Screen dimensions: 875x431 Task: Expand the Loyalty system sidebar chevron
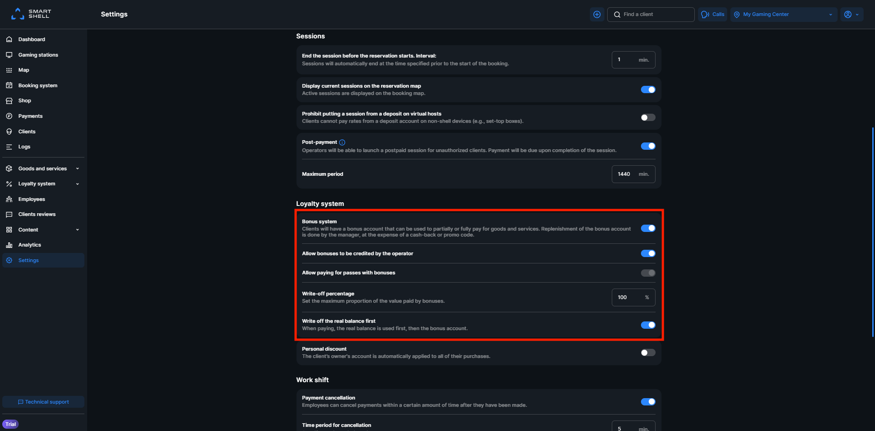pyautogui.click(x=78, y=184)
